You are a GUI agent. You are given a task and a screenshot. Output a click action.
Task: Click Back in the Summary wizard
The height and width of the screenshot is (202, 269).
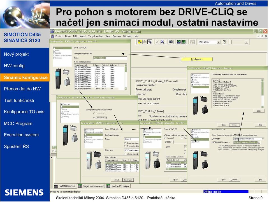pos(223,125)
